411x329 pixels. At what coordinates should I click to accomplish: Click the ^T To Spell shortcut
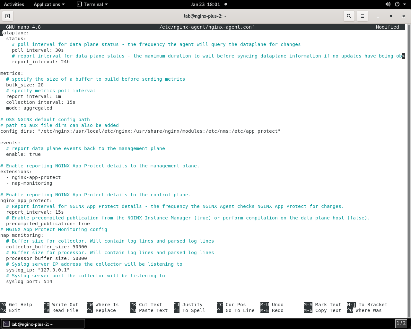(190, 310)
